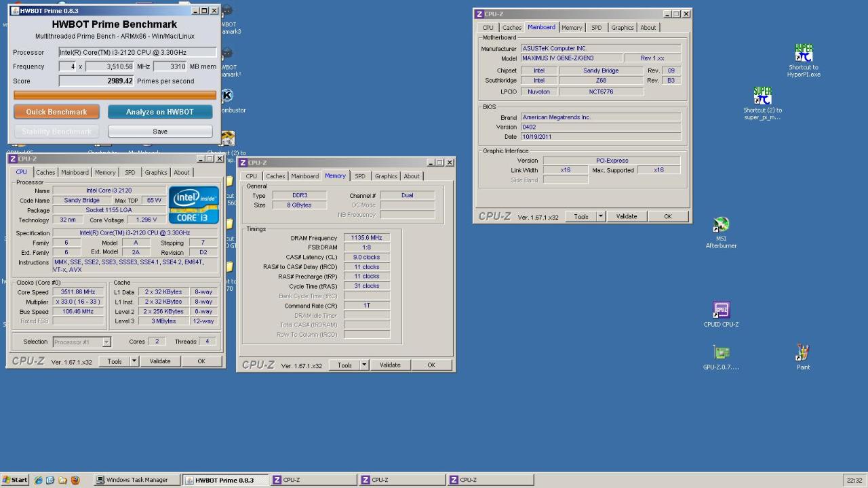Click the greyed Stability Benchmark button
This screenshot has width=868, height=488.
(x=56, y=131)
